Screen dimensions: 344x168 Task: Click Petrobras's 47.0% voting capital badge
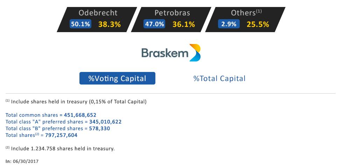[154, 24]
